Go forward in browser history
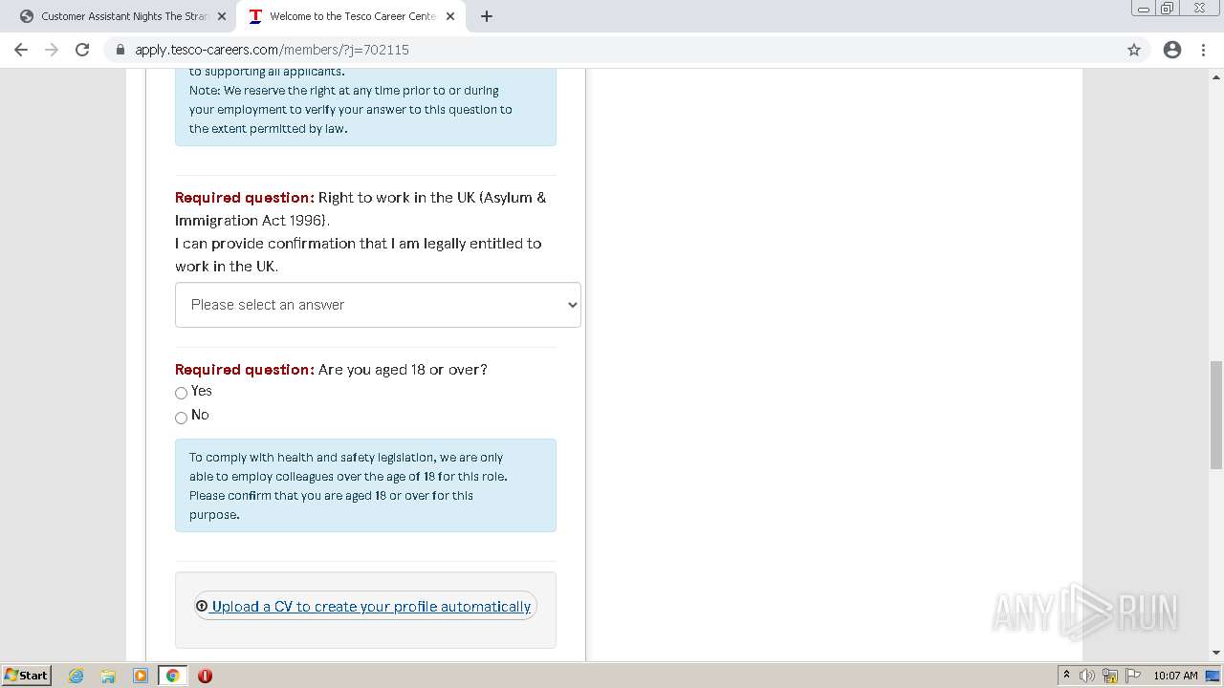This screenshot has height=688, width=1224. coord(52,50)
